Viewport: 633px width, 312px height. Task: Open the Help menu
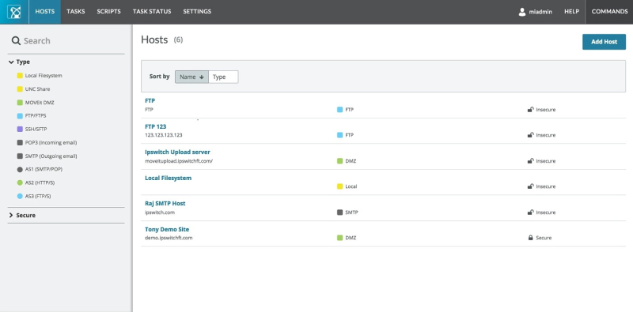(571, 12)
